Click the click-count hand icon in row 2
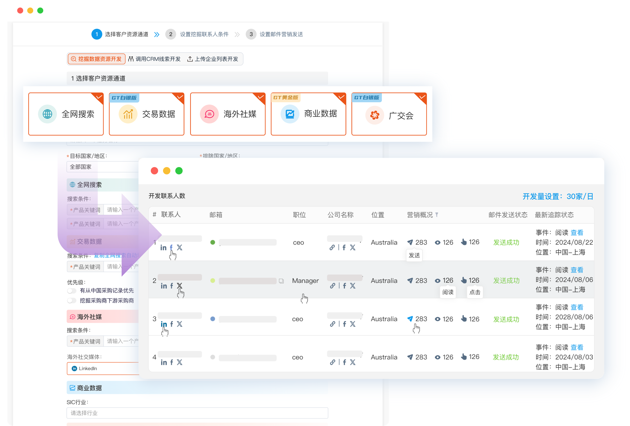 point(464,280)
